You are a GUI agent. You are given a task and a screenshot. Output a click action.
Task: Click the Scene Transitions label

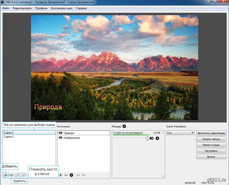point(176,126)
